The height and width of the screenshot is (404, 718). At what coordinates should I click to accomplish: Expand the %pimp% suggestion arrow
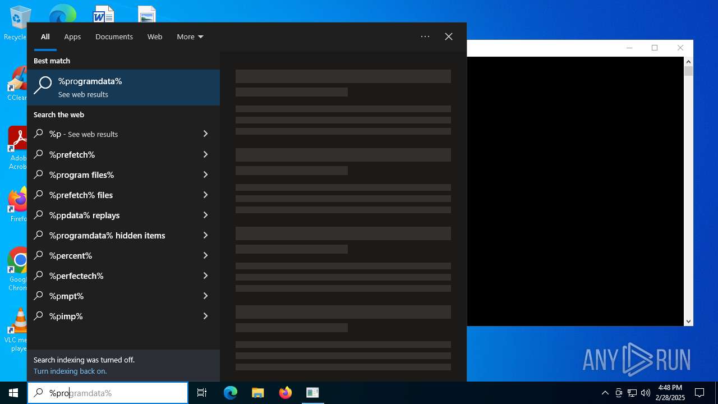point(205,316)
